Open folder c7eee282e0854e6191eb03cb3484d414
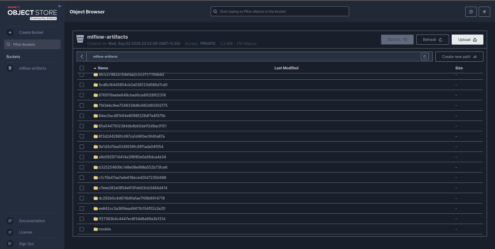Screen dimensions: 495x249 coord(133,188)
